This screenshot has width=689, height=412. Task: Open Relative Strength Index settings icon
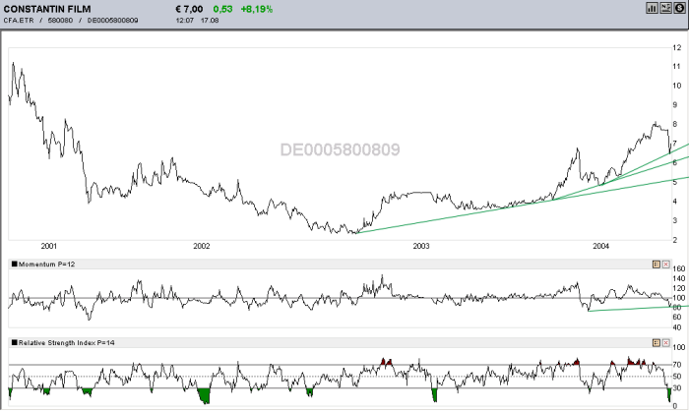[x=657, y=342]
